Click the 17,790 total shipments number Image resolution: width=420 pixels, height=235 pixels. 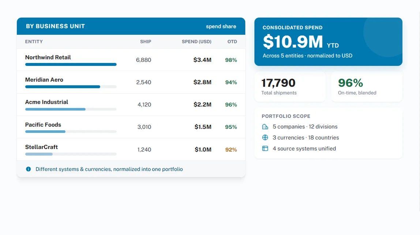278,83
